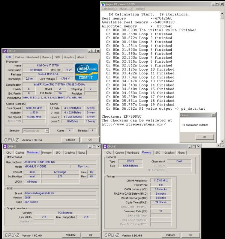Viewport: 225px width, 239px height.
Task: Click Validate in the Memory window
Action: (x=171, y=235)
